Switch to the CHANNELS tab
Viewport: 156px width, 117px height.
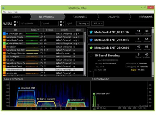tap(80, 17)
